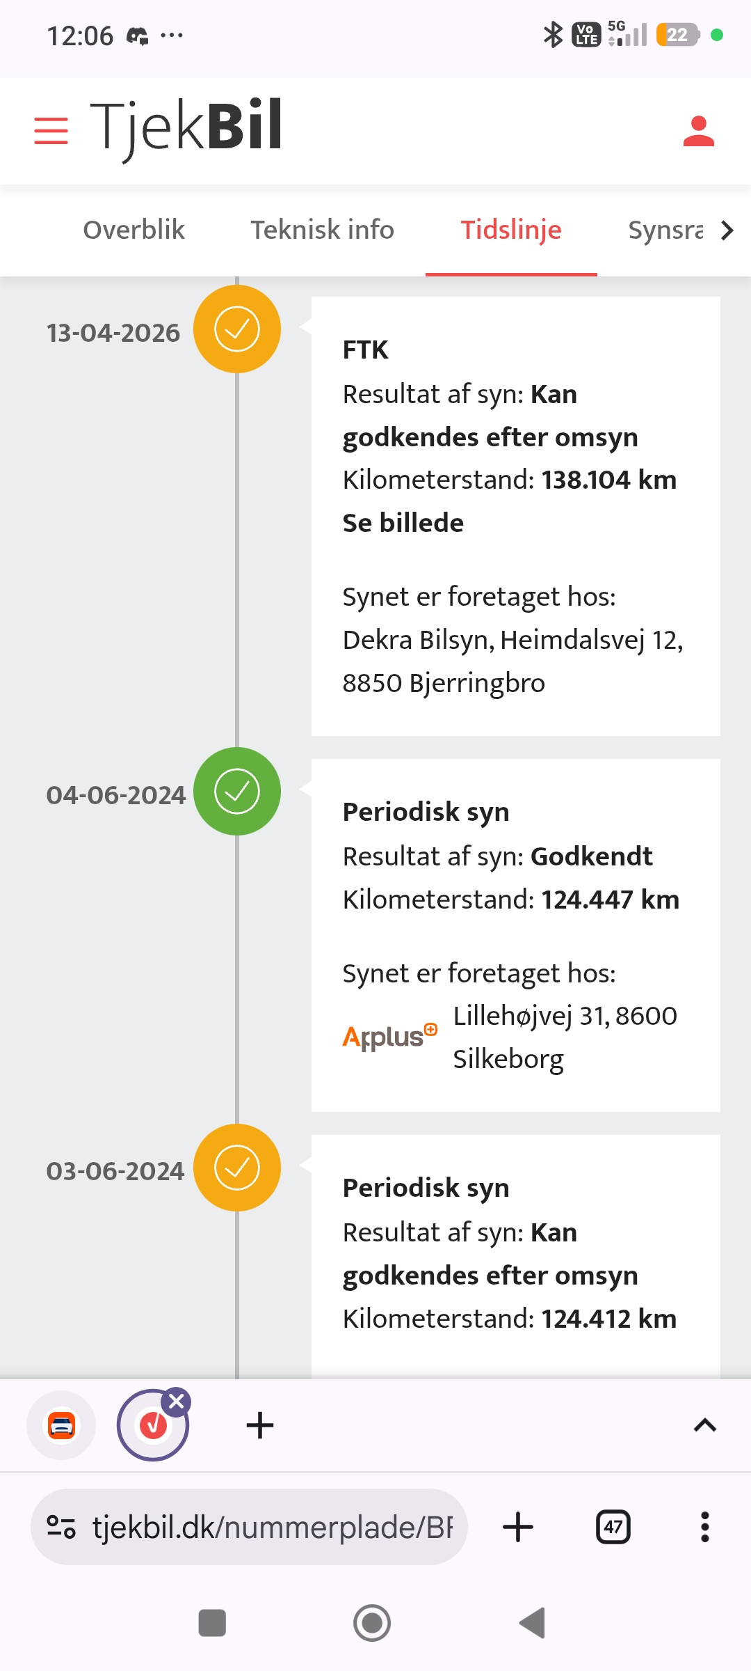Close the active tab group tab
The height and width of the screenshot is (1671, 751).
(177, 1402)
